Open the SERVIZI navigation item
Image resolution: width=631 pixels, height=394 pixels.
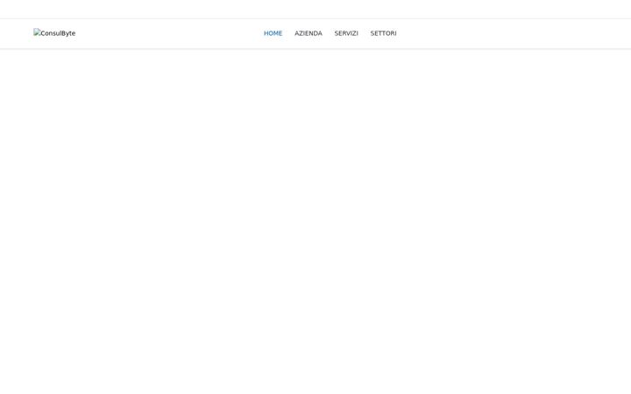[346, 33]
